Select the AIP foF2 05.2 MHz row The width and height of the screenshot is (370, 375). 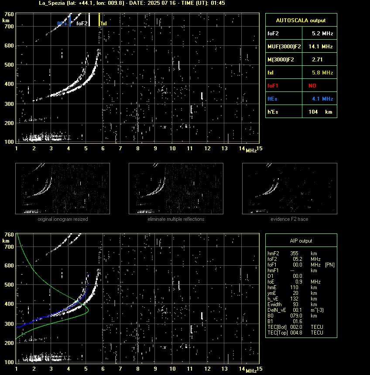[294, 259]
